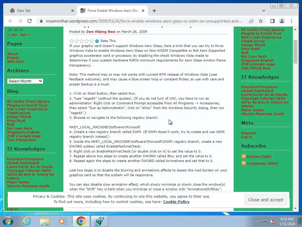Open Ubuntu Myanmar Guide in right sidebar
The width and height of the screenshot is (302, 227).
[262, 114]
